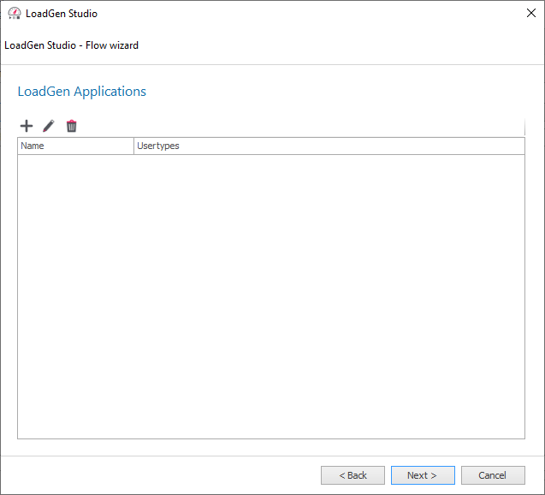
Task: Click the 'LoadGen Studio - Flow wizard' subtitle
Action: click(71, 45)
